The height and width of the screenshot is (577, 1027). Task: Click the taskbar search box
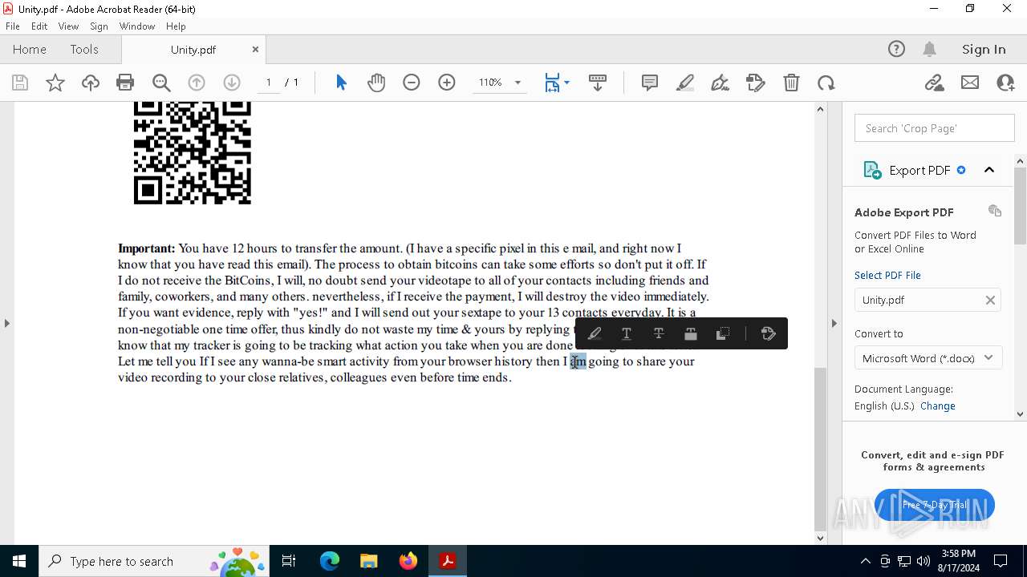152,561
